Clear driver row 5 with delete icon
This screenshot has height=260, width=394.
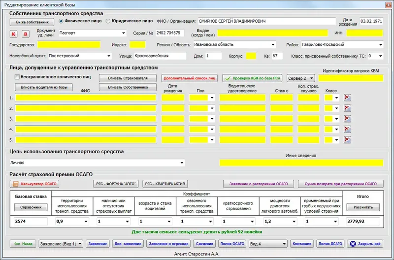coord(348,140)
